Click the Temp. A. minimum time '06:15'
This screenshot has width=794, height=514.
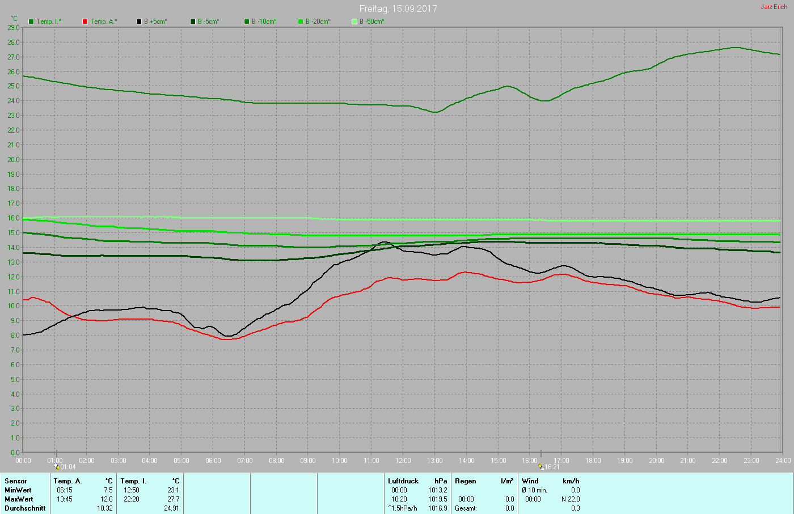coord(64,490)
